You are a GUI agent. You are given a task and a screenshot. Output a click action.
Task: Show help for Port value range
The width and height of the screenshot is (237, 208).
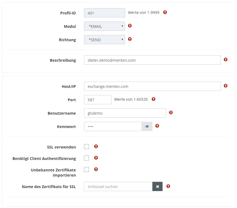pyautogui.click(x=154, y=99)
